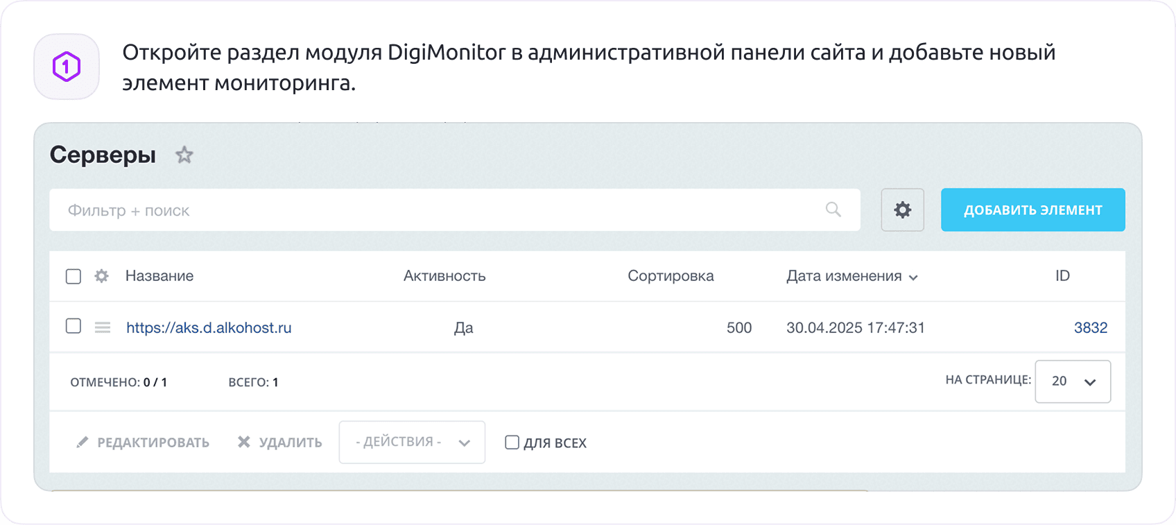Sort by the Название column header
This screenshot has height=525, width=1176.
(159, 276)
